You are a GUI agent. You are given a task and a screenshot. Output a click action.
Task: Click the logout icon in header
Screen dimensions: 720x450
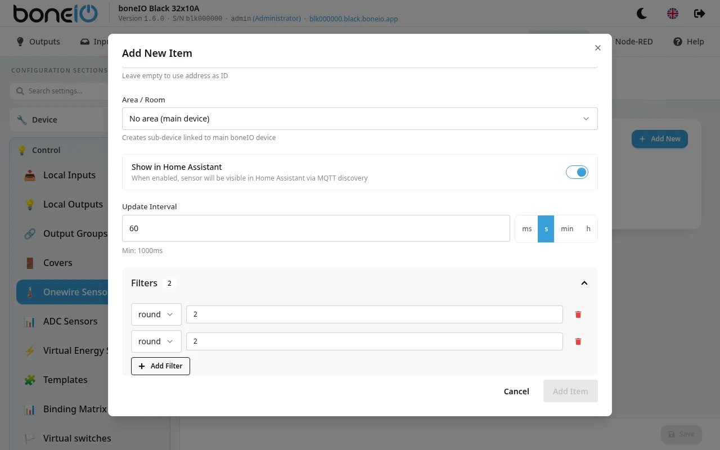700,13
